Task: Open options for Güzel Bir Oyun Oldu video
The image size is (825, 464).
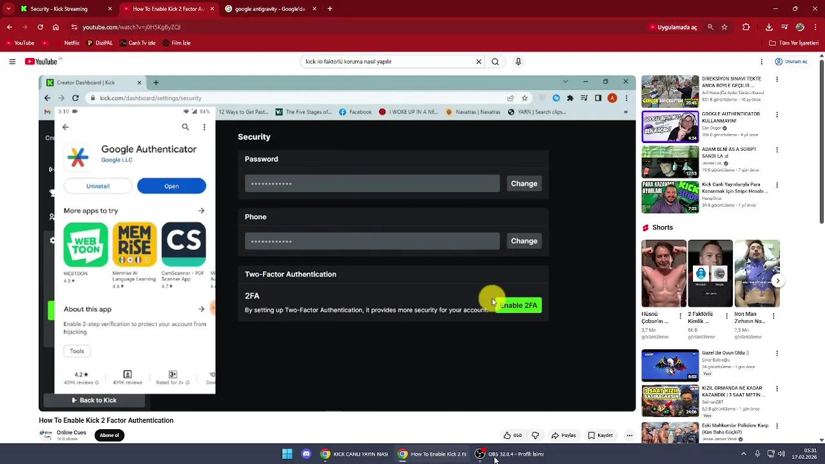Action: coord(777,353)
